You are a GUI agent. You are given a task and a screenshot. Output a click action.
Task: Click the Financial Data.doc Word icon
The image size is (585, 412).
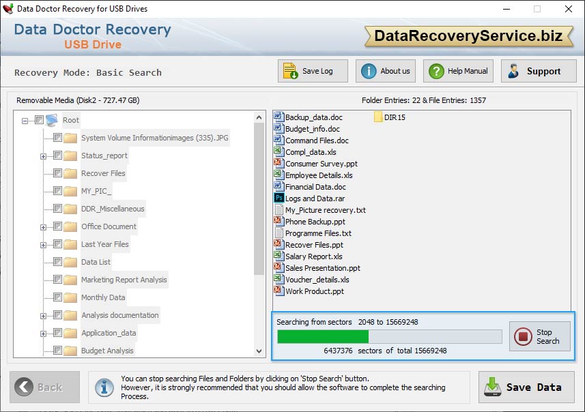point(279,186)
